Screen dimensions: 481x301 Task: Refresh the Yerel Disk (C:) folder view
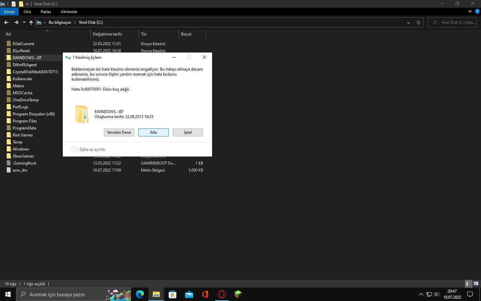[x=419, y=22]
